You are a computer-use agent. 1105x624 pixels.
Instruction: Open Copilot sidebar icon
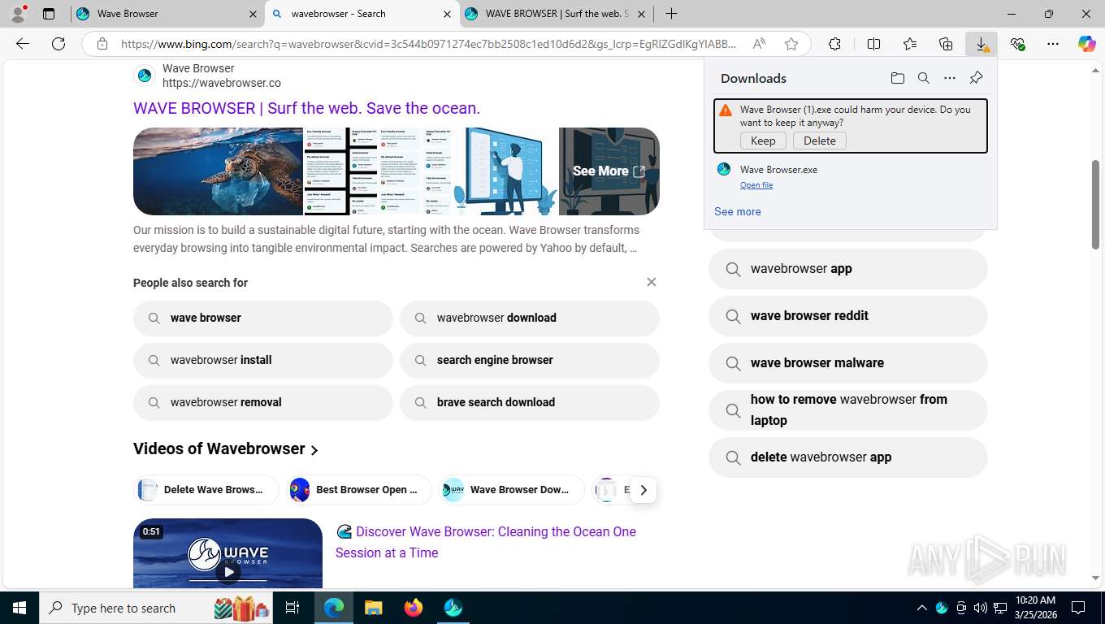tap(1086, 44)
